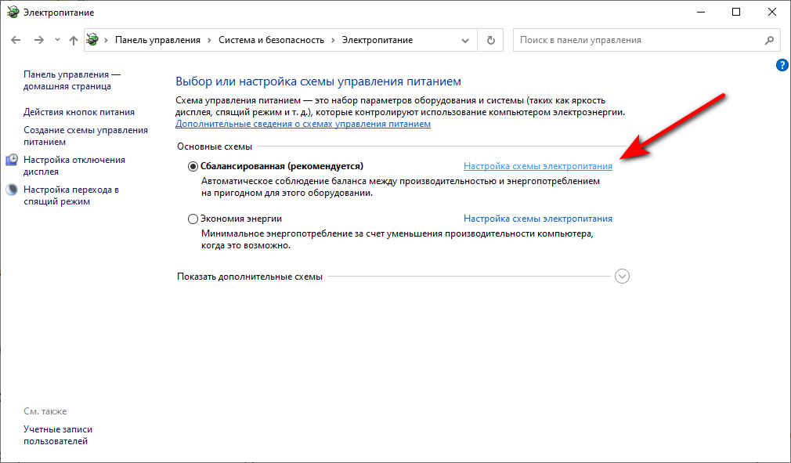This screenshot has height=463, width=791.
Task: Expand chevron after 'Система и безопасность' breadcrumb
Action: click(333, 41)
